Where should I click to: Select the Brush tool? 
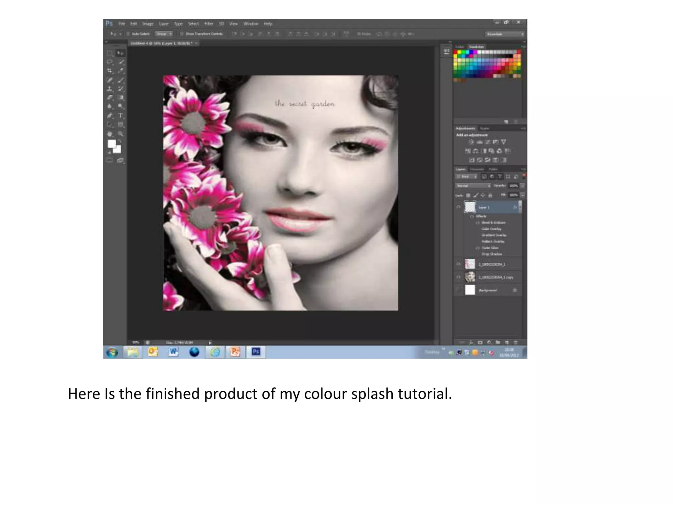(x=121, y=80)
